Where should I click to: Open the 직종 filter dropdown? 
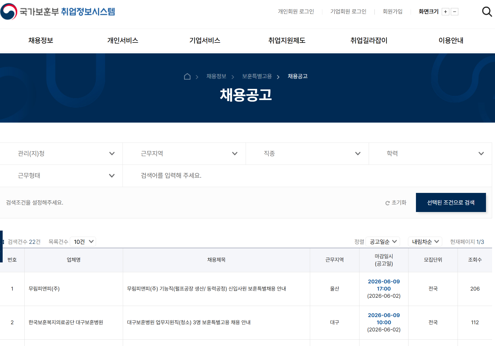[307, 154]
